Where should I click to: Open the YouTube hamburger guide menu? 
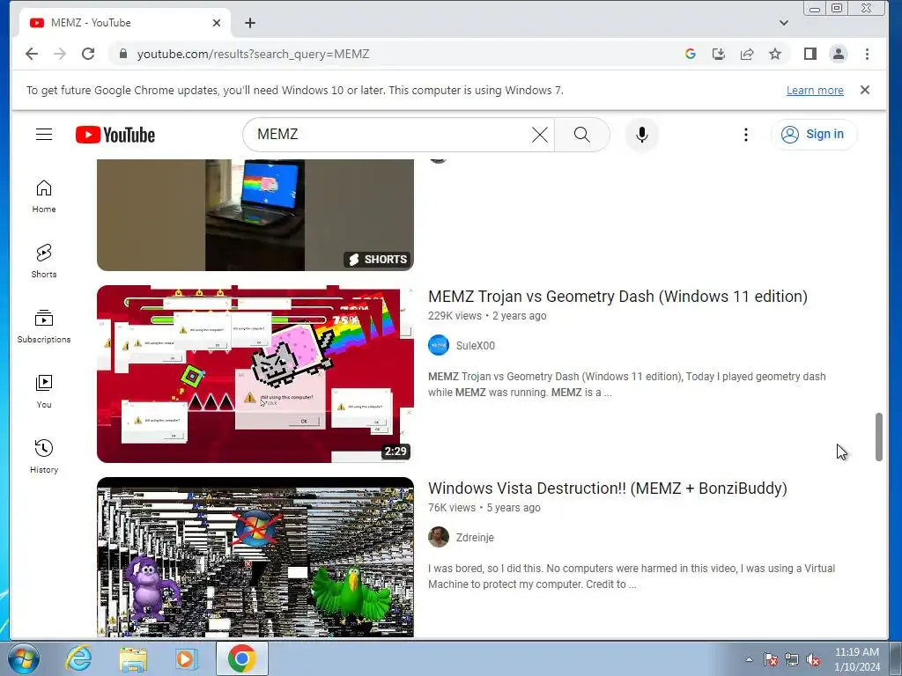[44, 135]
